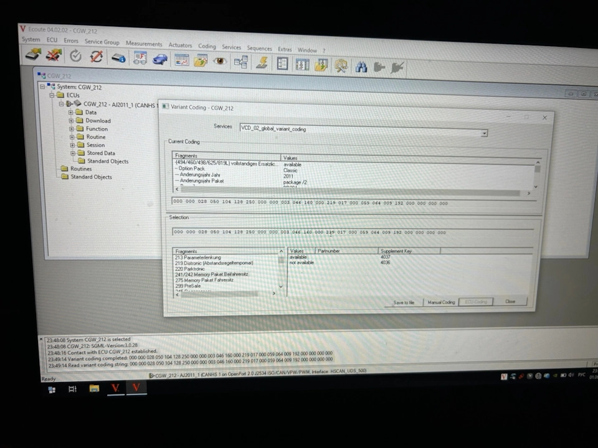Click the Selection fragments list scroll-down arrow

(x=281, y=286)
